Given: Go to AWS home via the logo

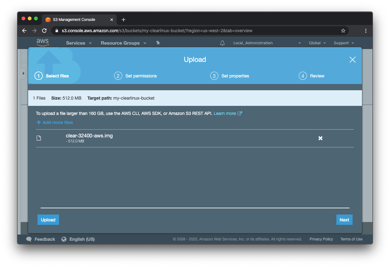Looking at the screenshot, I should click(42, 42).
